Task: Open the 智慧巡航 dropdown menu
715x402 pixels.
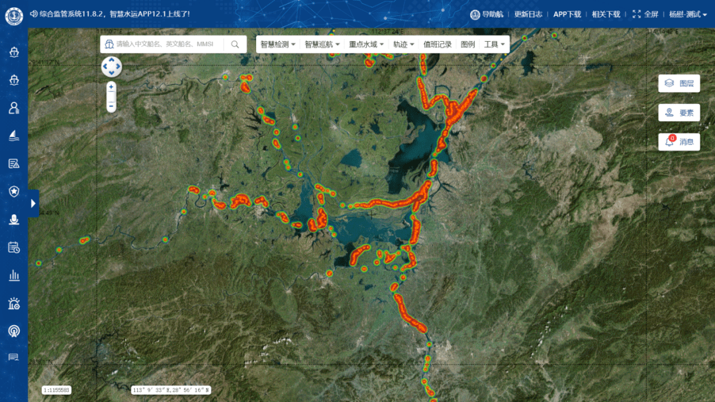Action: coord(322,44)
